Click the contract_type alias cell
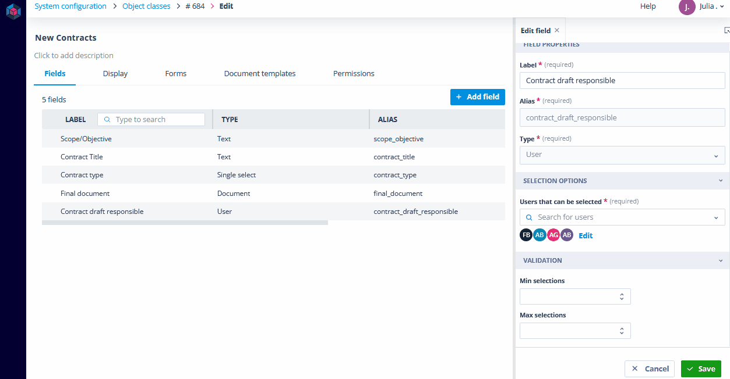Viewport: 730px width, 379px height. click(x=395, y=175)
